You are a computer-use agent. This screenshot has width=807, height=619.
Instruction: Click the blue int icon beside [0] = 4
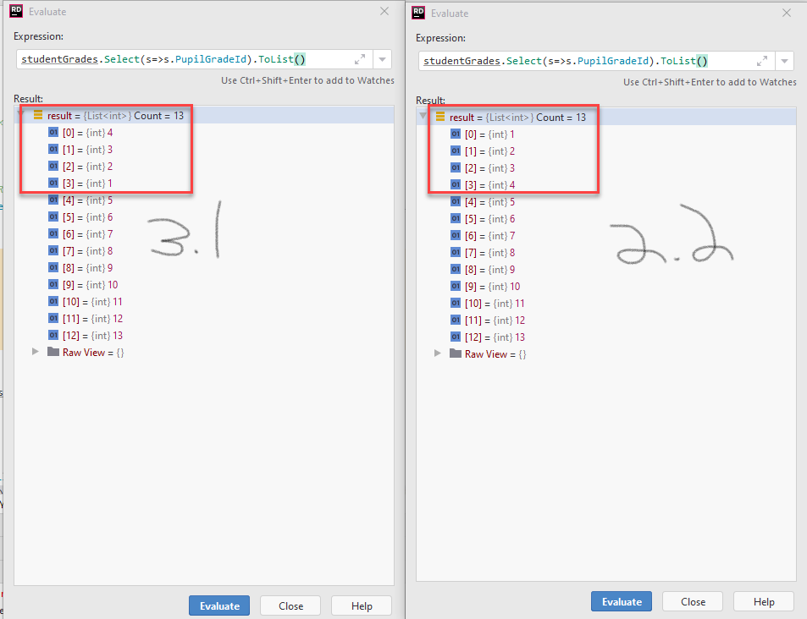pos(53,132)
